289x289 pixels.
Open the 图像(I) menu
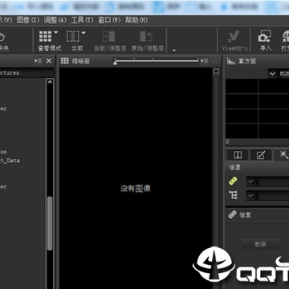pos(28,20)
